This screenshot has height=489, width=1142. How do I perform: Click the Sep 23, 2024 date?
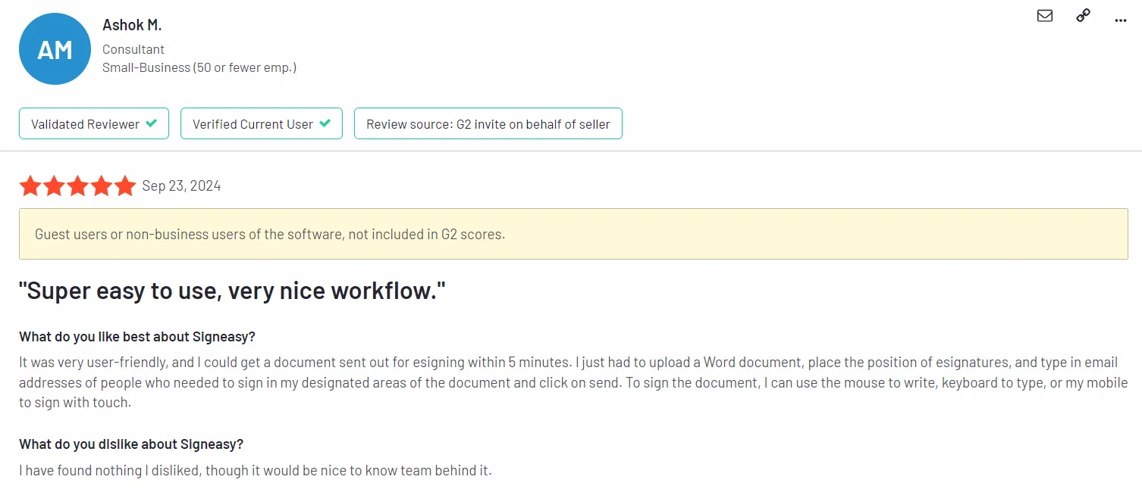click(181, 185)
